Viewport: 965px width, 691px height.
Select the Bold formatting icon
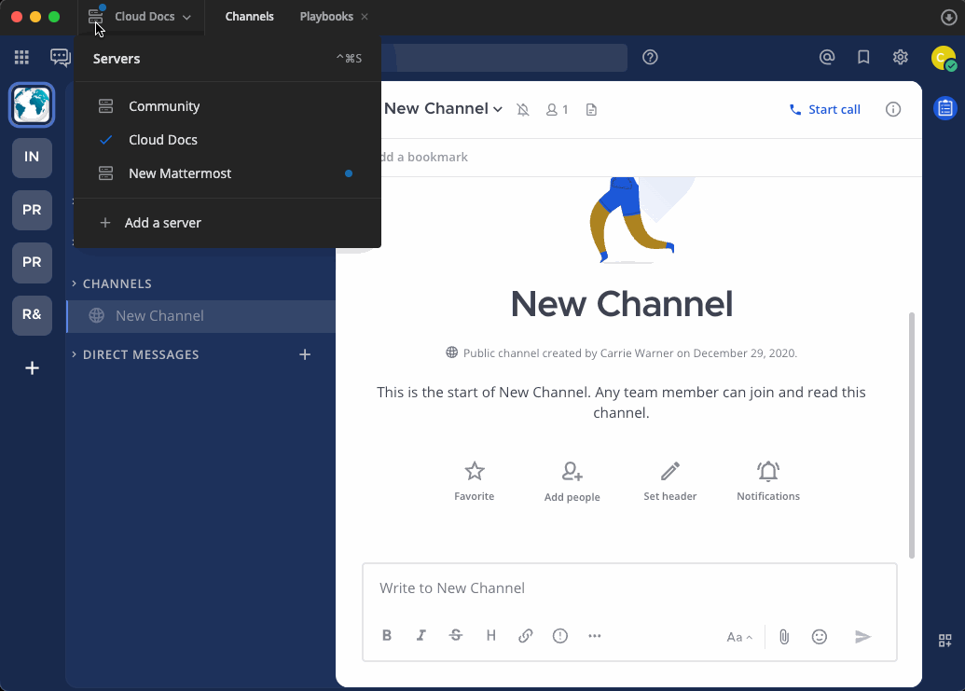(387, 635)
